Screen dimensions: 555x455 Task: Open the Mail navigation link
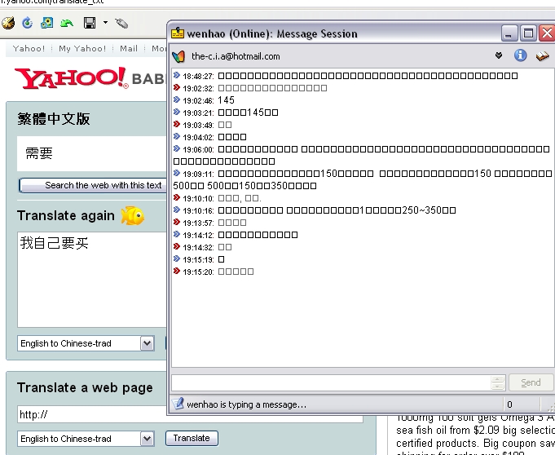pos(129,48)
